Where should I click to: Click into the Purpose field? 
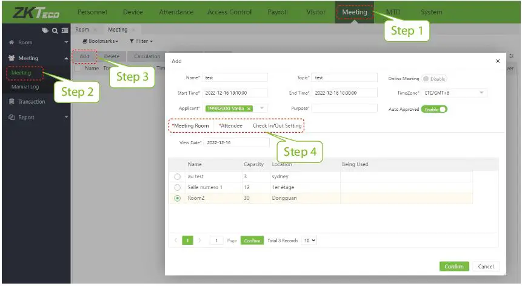coord(344,108)
